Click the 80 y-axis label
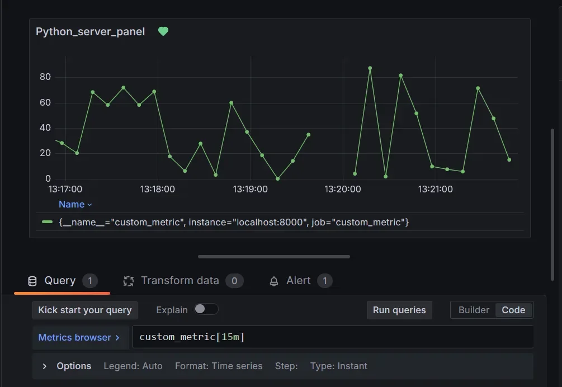The width and height of the screenshot is (562, 387). (x=45, y=77)
